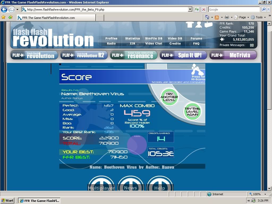Click the mailbox icon in site header
Viewport: 272px width, 204px height.
coord(209,24)
